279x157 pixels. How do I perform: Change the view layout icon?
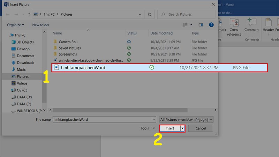185,25
